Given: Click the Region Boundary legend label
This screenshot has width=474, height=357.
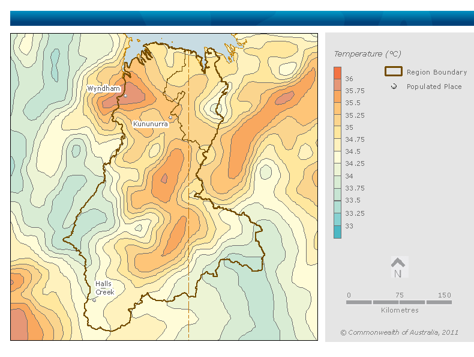Looking at the screenshot, I should pos(437,72).
